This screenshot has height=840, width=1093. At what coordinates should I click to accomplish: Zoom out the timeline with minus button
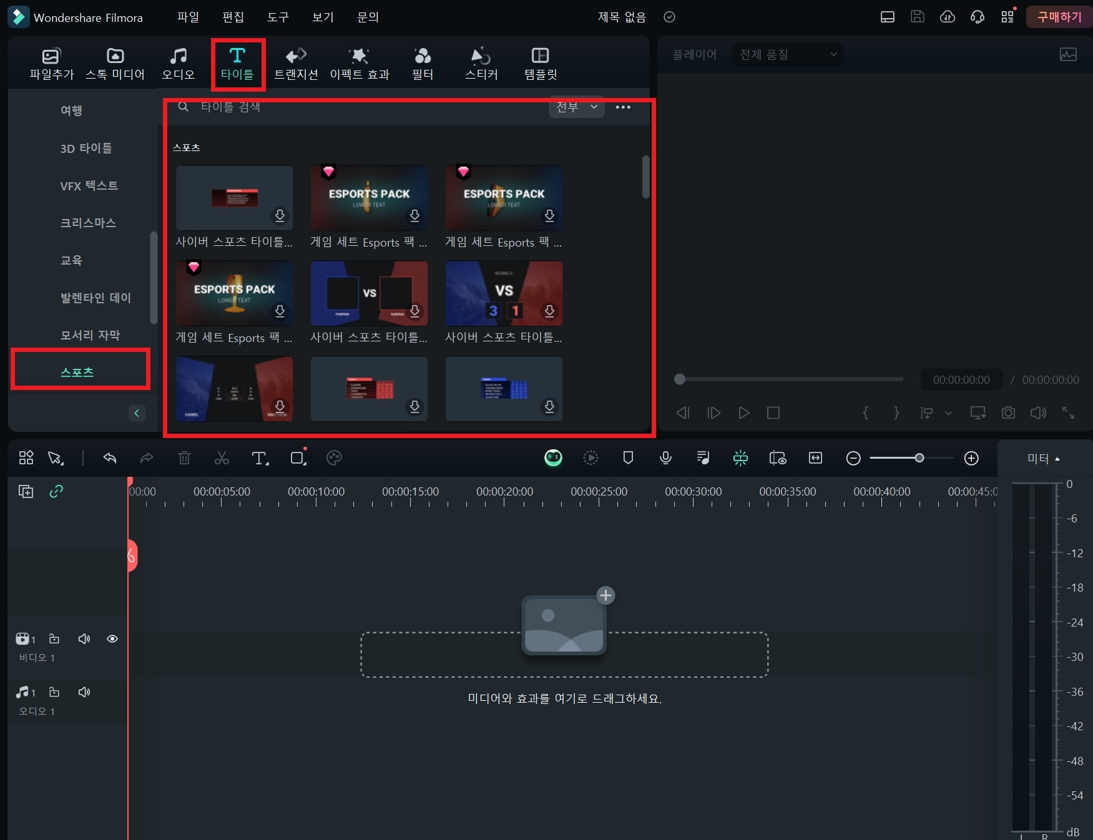(853, 459)
